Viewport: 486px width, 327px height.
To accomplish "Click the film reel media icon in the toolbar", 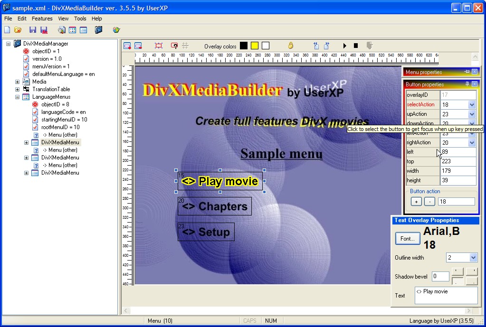I will coord(61,30).
